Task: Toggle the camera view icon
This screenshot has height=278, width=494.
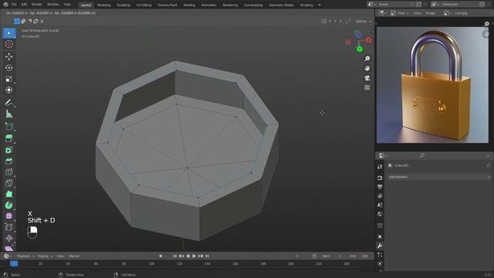Action: (x=367, y=78)
